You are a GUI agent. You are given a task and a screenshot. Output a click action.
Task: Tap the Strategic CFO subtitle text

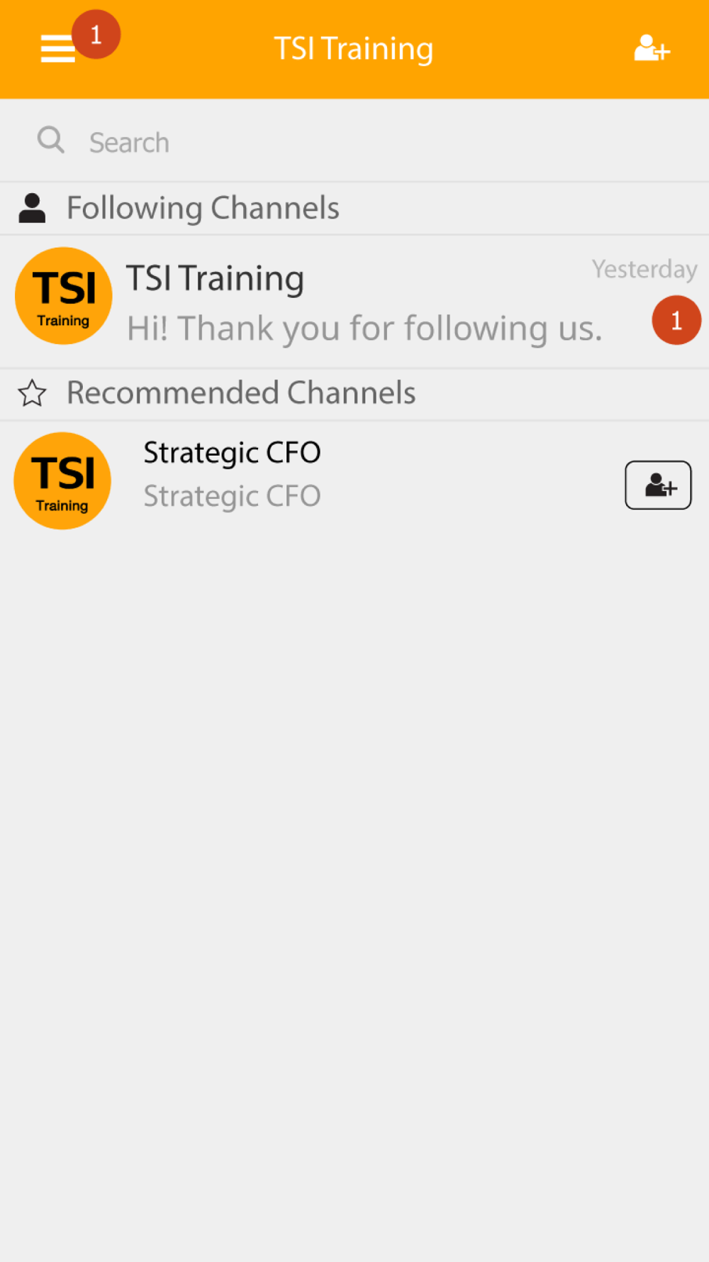click(232, 496)
